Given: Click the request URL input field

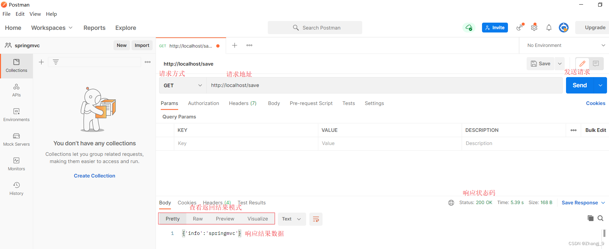Looking at the screenshot, I should tap(385, 85).
